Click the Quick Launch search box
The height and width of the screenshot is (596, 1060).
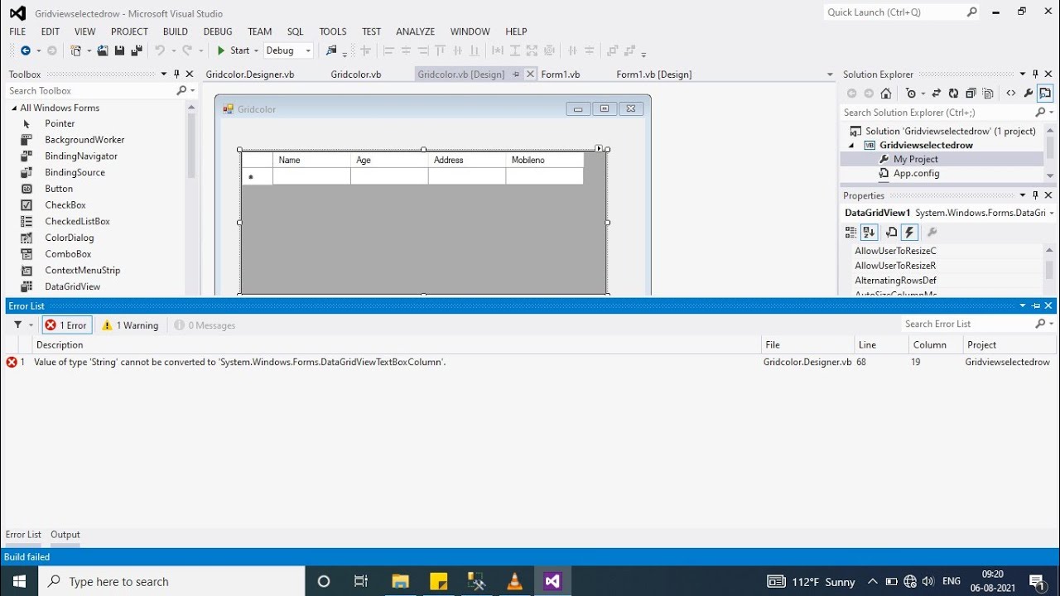896,12
